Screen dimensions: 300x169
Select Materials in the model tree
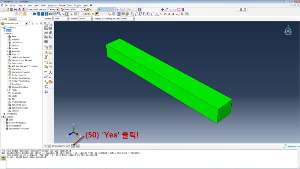15,40
